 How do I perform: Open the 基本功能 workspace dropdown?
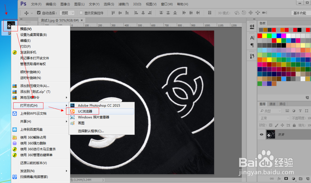[x=301, y=13]
